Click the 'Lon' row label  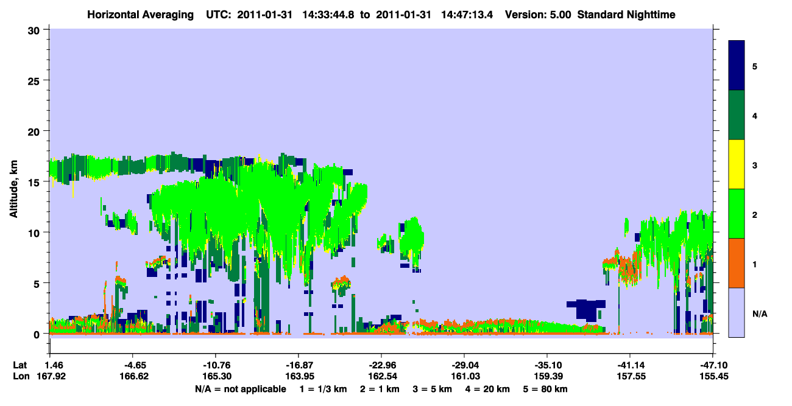point(21,377)
